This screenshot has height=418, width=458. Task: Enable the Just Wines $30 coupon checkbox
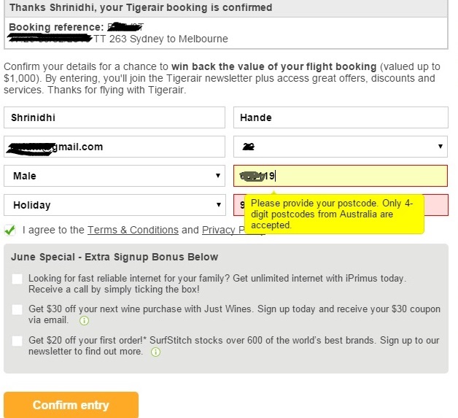tap(18, 309)
